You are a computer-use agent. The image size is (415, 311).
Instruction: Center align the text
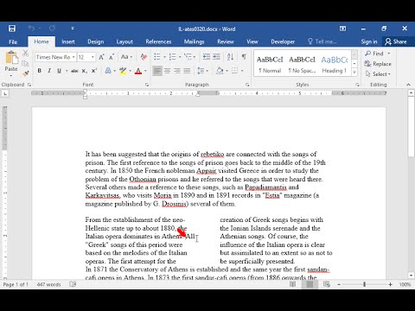tap(167, 71)
